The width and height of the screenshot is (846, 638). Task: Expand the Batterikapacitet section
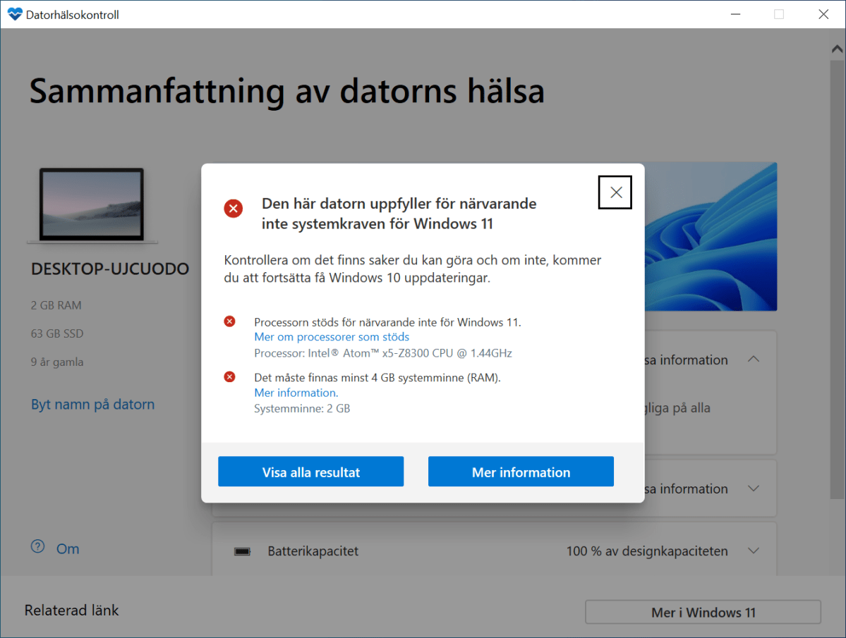(x=753, y=551)
